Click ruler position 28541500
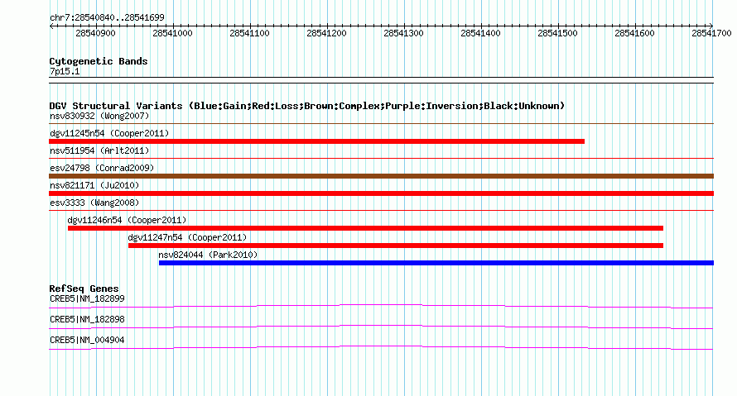737x396 pixels. [558, 33]
